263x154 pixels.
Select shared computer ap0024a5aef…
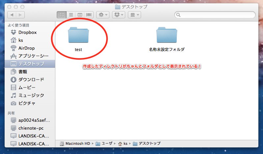pyautogui.click(x=30, y=120)
